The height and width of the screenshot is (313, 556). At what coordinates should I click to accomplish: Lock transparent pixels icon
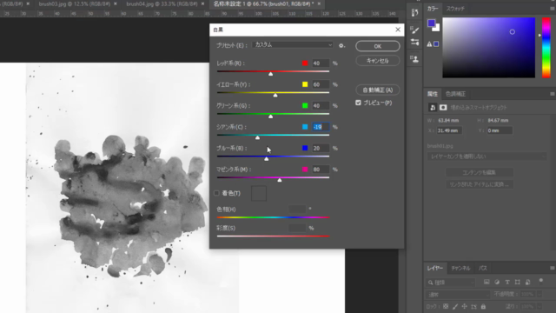(446, 306)
